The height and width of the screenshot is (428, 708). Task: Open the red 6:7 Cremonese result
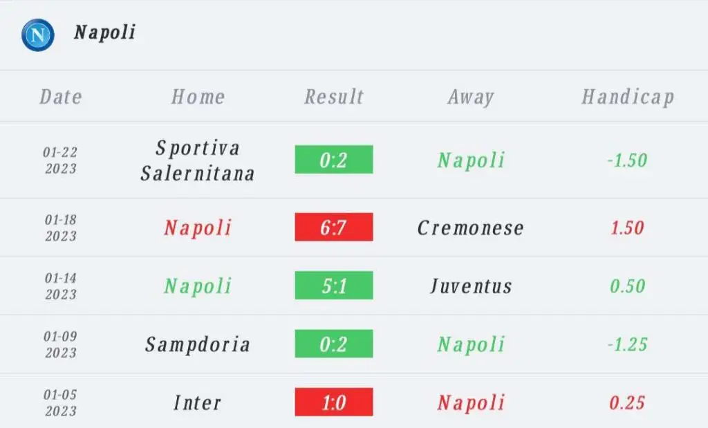point(334,227)
